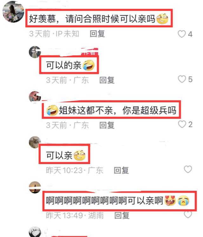Image resolution: width=203 pixels, height=237 pixels.
Task: Select the 好羡慕，请问合照时候可以亲吗 comment text
Action: [x=92, y=19]
